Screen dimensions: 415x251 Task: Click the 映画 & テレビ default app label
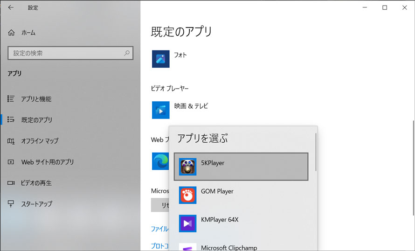point(191,106)
